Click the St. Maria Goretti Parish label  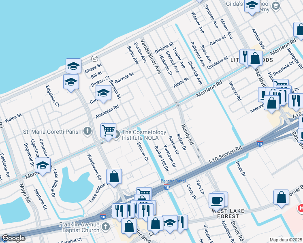pyautogui.click(x=52, y=132)
